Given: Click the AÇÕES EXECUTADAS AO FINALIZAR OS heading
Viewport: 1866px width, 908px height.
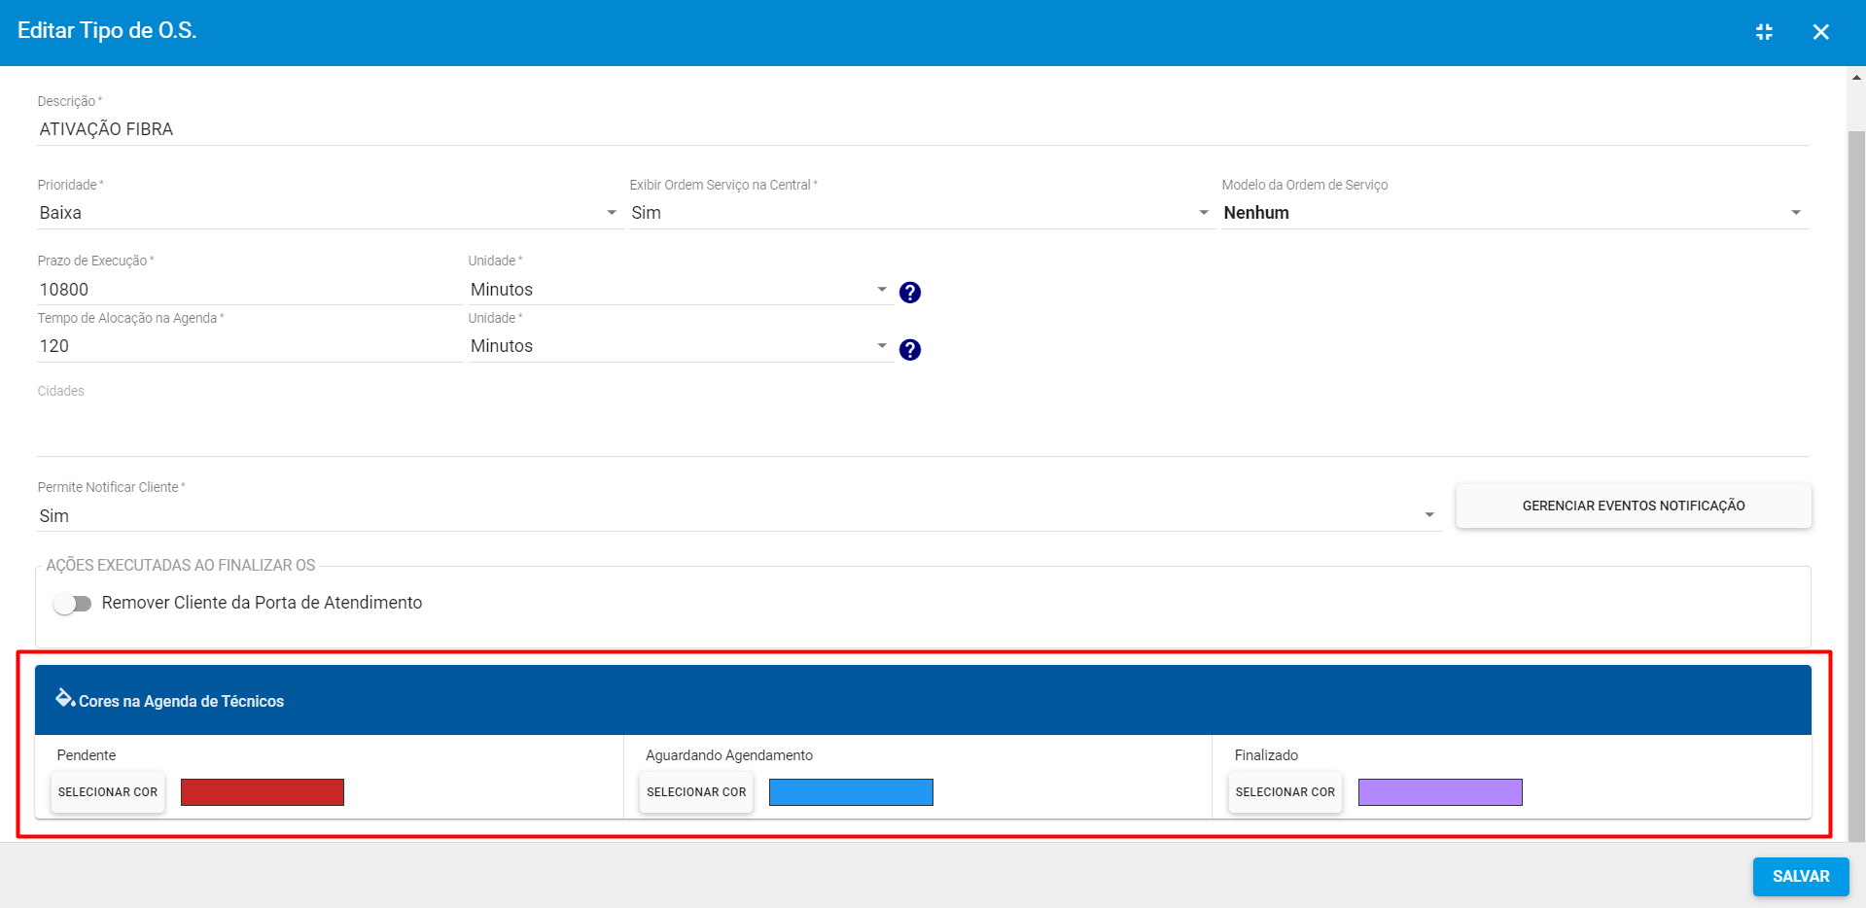Looking at the screenshot, I should 181,565.
